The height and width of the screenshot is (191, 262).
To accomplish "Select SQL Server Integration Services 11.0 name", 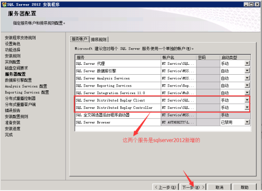I will 111,93.
